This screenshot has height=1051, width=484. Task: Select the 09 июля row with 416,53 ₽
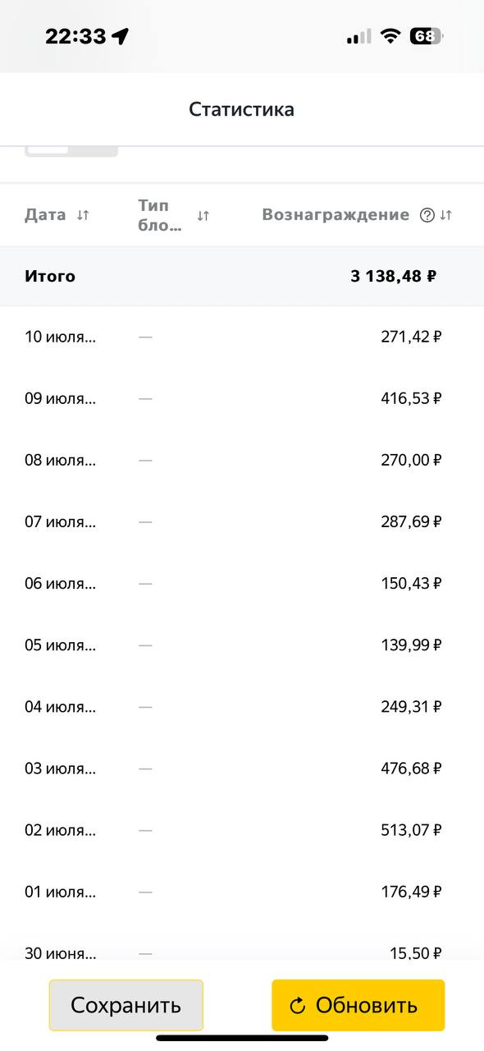242,398
